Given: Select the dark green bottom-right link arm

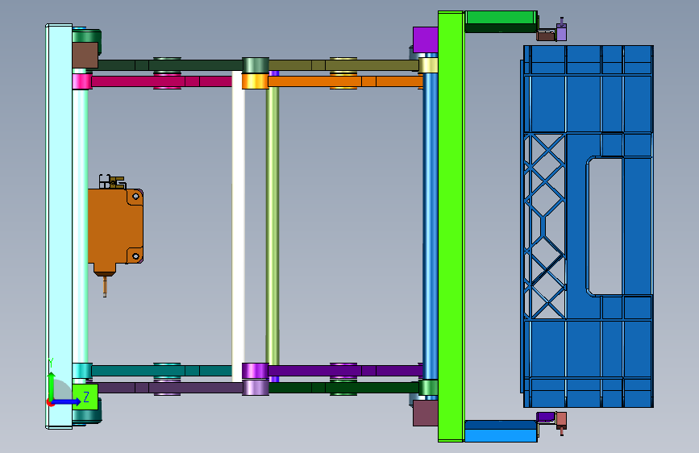Looking at the screenshot, I should (343, 388).
